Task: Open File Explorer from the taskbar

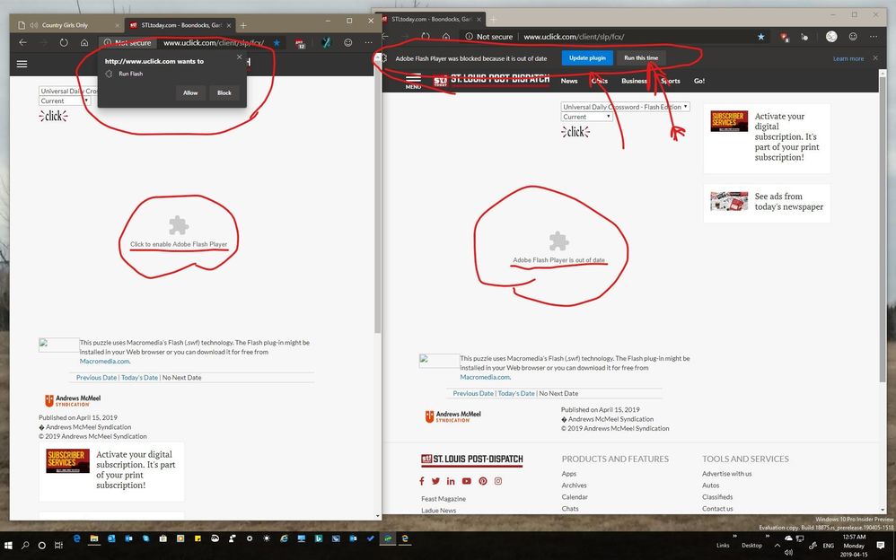Action: click(93, 538)
